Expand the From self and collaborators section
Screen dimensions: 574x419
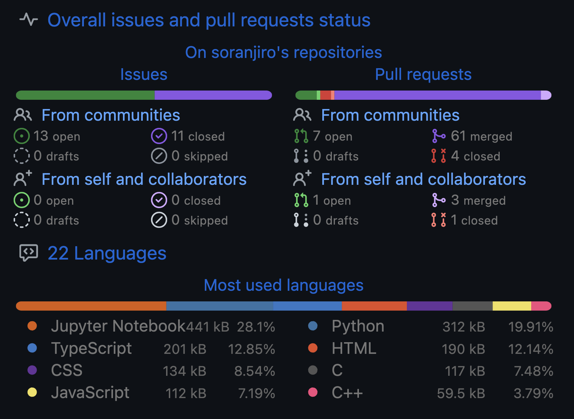tap(144, 179)
